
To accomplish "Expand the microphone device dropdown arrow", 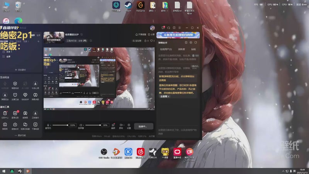I will [51, 125].
